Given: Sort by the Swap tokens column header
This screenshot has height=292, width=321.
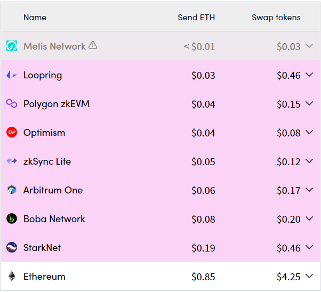Looking at the screenshot, I should coord(276,18).
